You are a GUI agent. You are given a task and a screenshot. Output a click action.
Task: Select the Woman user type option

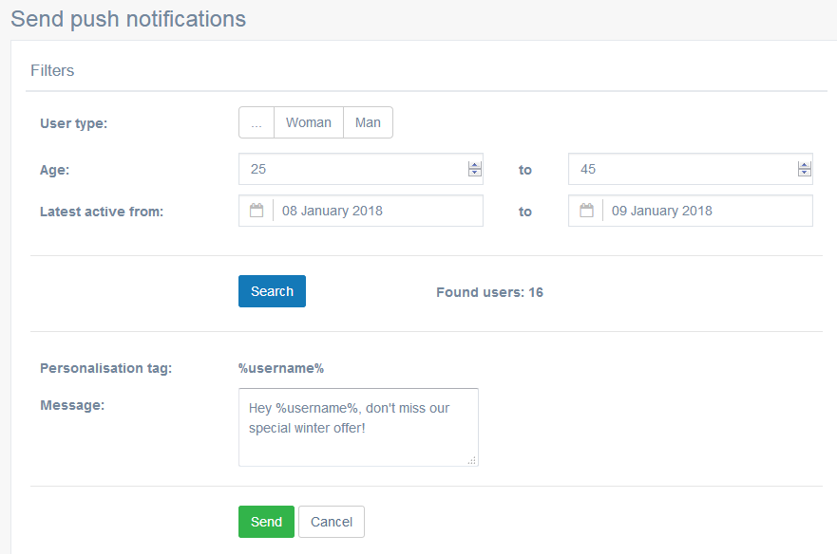(309, 122)
